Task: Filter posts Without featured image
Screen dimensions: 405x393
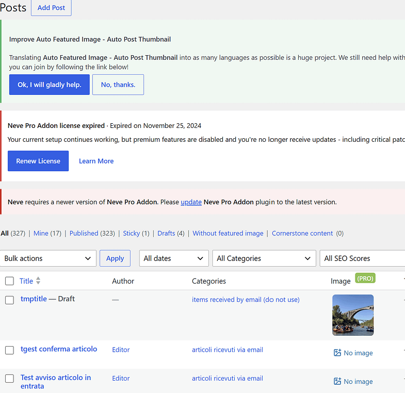Action: pyautogui.click(x=228, y=234)
